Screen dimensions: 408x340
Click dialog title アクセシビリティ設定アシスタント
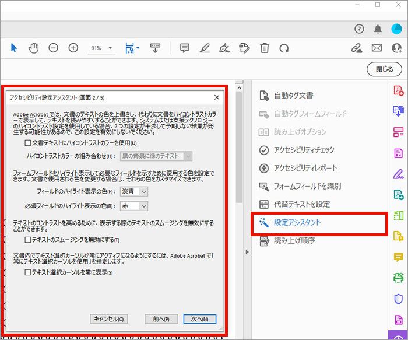click(x=58, y=97)
